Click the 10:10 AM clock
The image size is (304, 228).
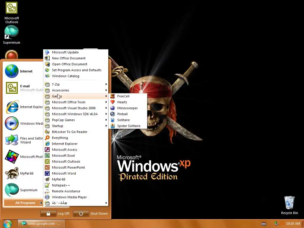point(293,224)
